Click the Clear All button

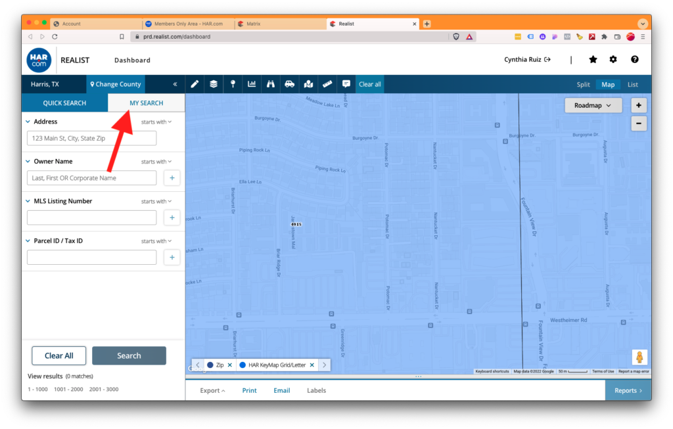(58, 355)
